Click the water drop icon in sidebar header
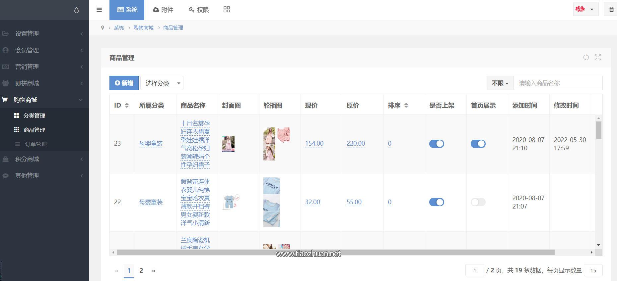This screenshot has height=281, width=617. point(77,10)
